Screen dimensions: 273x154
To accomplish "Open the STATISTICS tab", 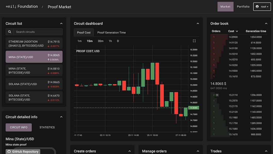I will [x=47, y=127].
